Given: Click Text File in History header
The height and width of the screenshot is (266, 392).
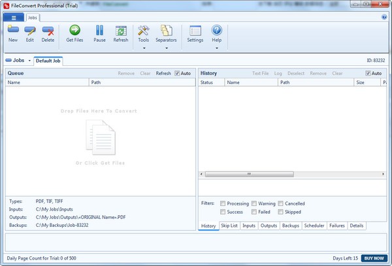Looking at the screenshot, I should [x=261, y=74].
